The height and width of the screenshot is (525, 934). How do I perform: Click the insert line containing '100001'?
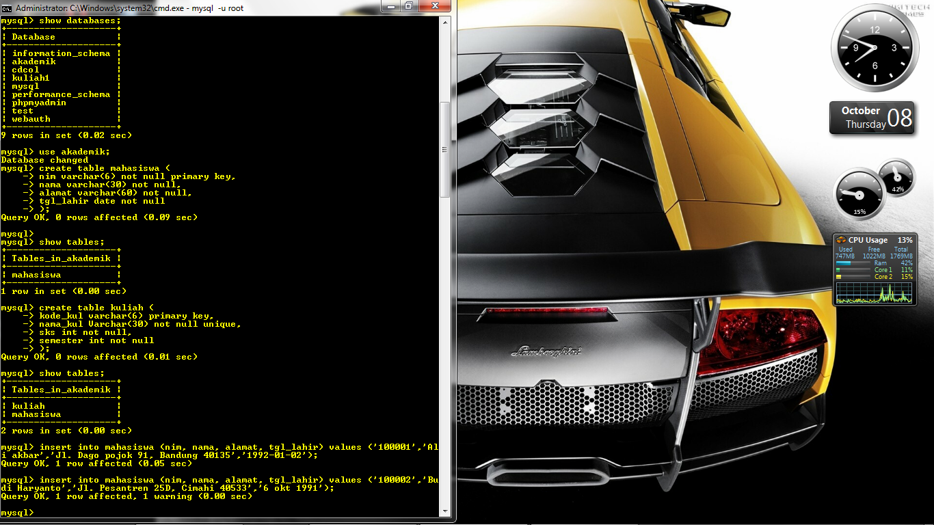click(219, 451)
